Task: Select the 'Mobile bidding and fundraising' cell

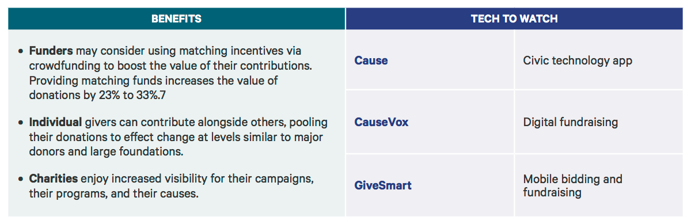Action: point(598,185)
